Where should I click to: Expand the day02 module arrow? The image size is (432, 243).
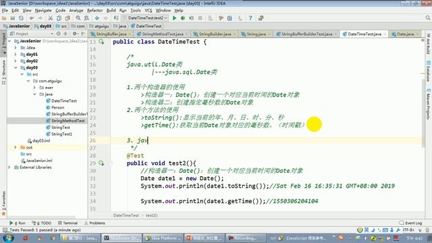[16, 61]
